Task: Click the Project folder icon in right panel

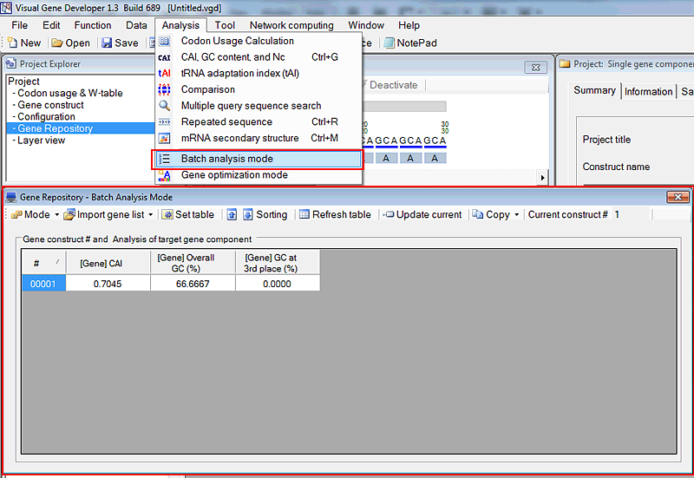Action: [x=565, y=63]
